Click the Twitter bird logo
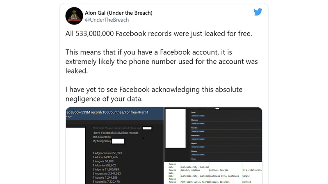The width and height of the screenshot is (328, 184). tap(257, 12)
